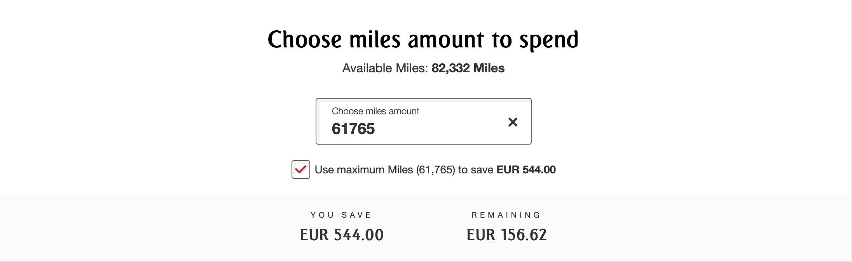Click the EUR 156.62 remaining amount
Viewport: 852px width, 262px height.
click(506, 235)
